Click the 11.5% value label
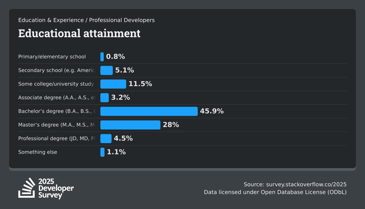The width and height of the screenshot is (365, 209). (x=140, y=84)
